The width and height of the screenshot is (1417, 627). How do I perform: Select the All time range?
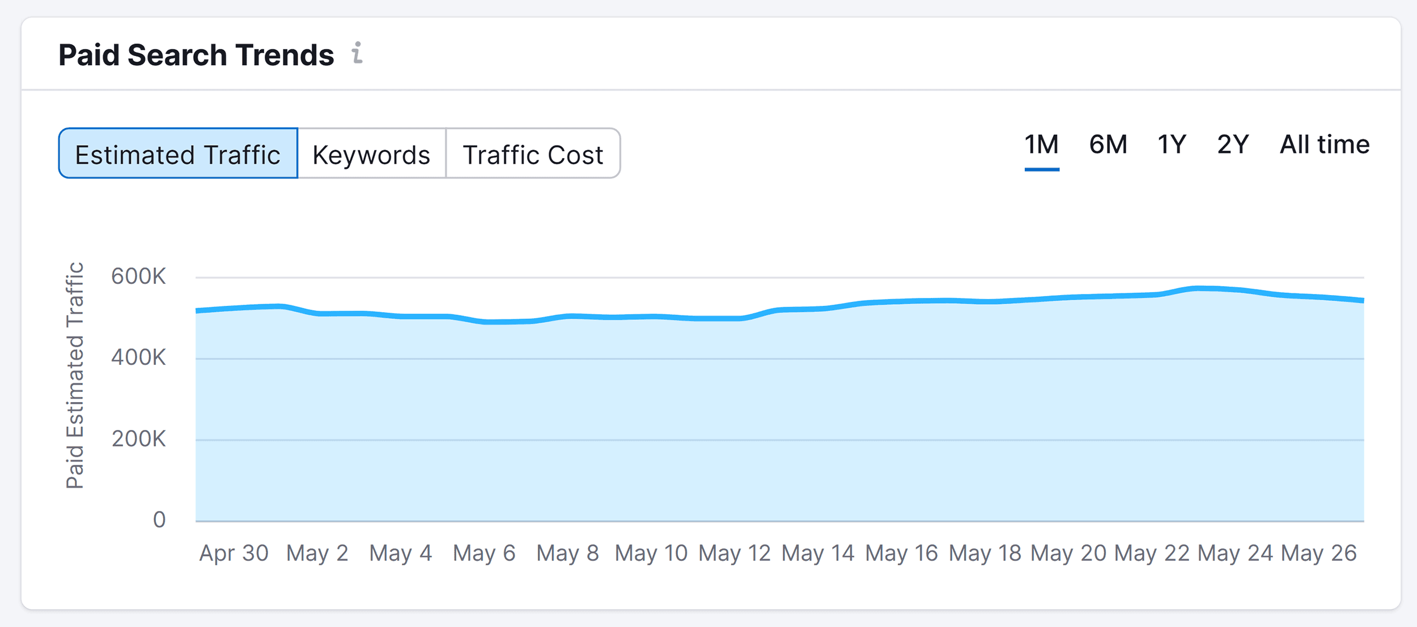point(1325,145)
